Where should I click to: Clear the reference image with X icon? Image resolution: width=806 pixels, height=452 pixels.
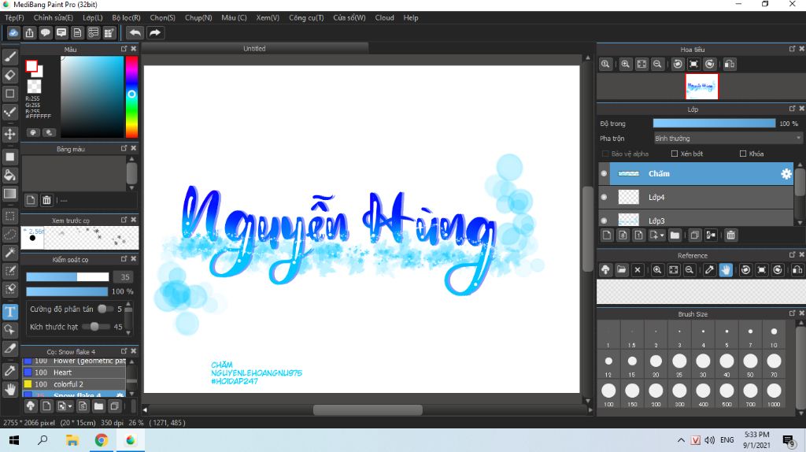point(638,270)
